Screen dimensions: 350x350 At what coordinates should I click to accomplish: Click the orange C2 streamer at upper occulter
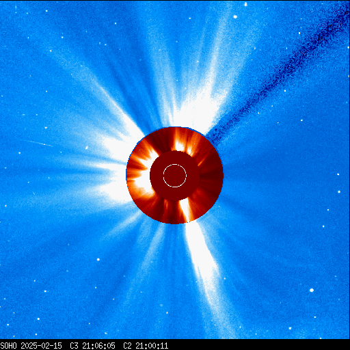pyautogui.click(x=179, y=142)
